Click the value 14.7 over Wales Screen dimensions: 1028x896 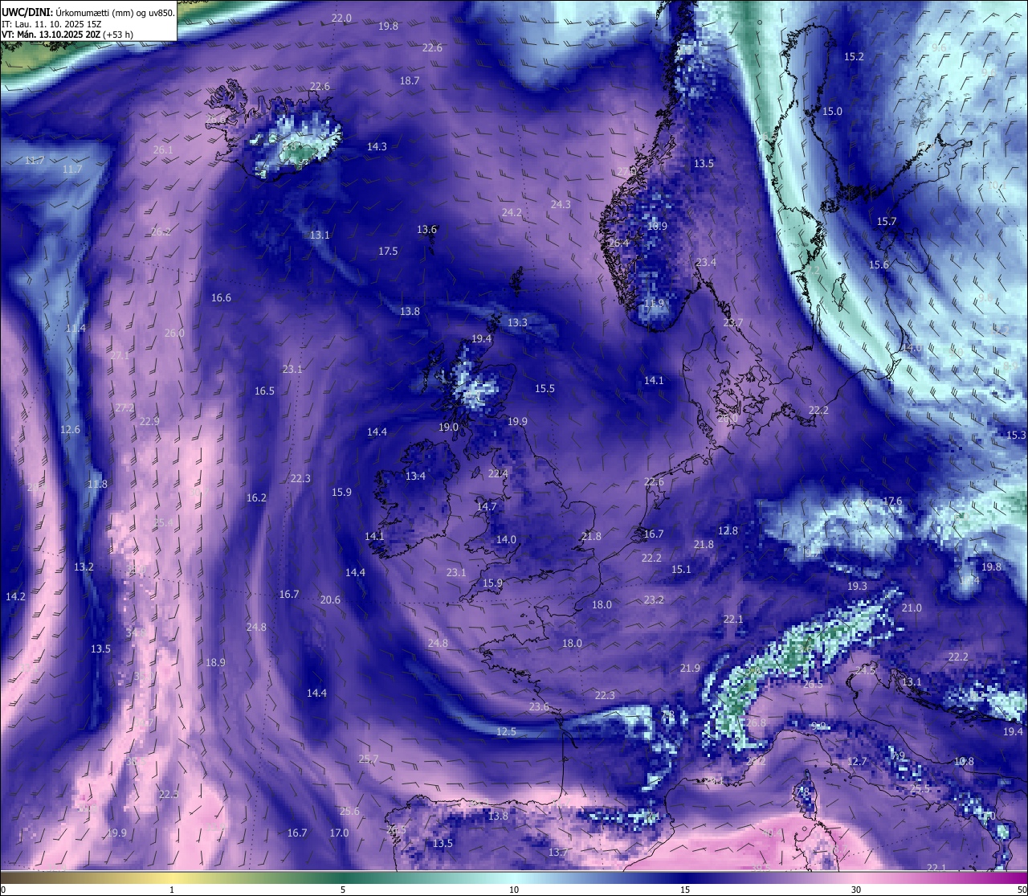click(x=487, y=506)
